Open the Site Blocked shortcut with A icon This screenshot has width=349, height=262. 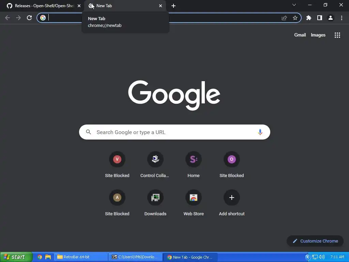tap(117, 202)
